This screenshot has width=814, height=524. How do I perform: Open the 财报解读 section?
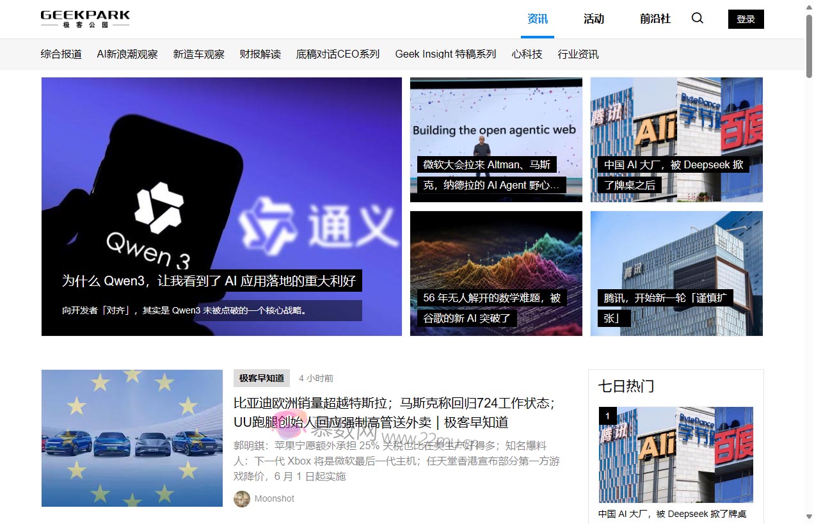[x=260, y=54]
